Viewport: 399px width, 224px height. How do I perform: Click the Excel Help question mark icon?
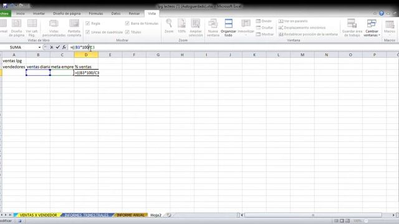pos(382,13)
